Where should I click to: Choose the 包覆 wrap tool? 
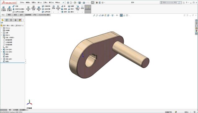pyautogui.click(x=71, y=6)
